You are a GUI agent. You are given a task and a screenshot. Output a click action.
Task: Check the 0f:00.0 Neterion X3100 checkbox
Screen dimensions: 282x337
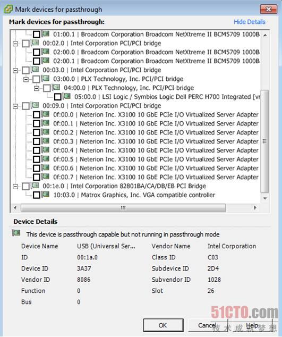pyautogui.click(x=37, y=115)
